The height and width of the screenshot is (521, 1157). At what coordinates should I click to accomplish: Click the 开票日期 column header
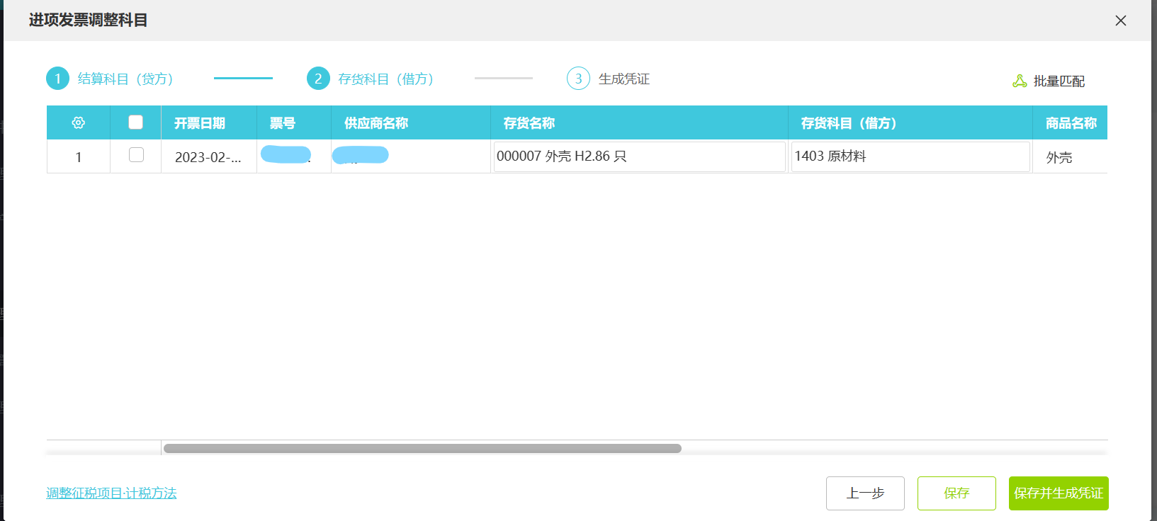pos(209,122)
